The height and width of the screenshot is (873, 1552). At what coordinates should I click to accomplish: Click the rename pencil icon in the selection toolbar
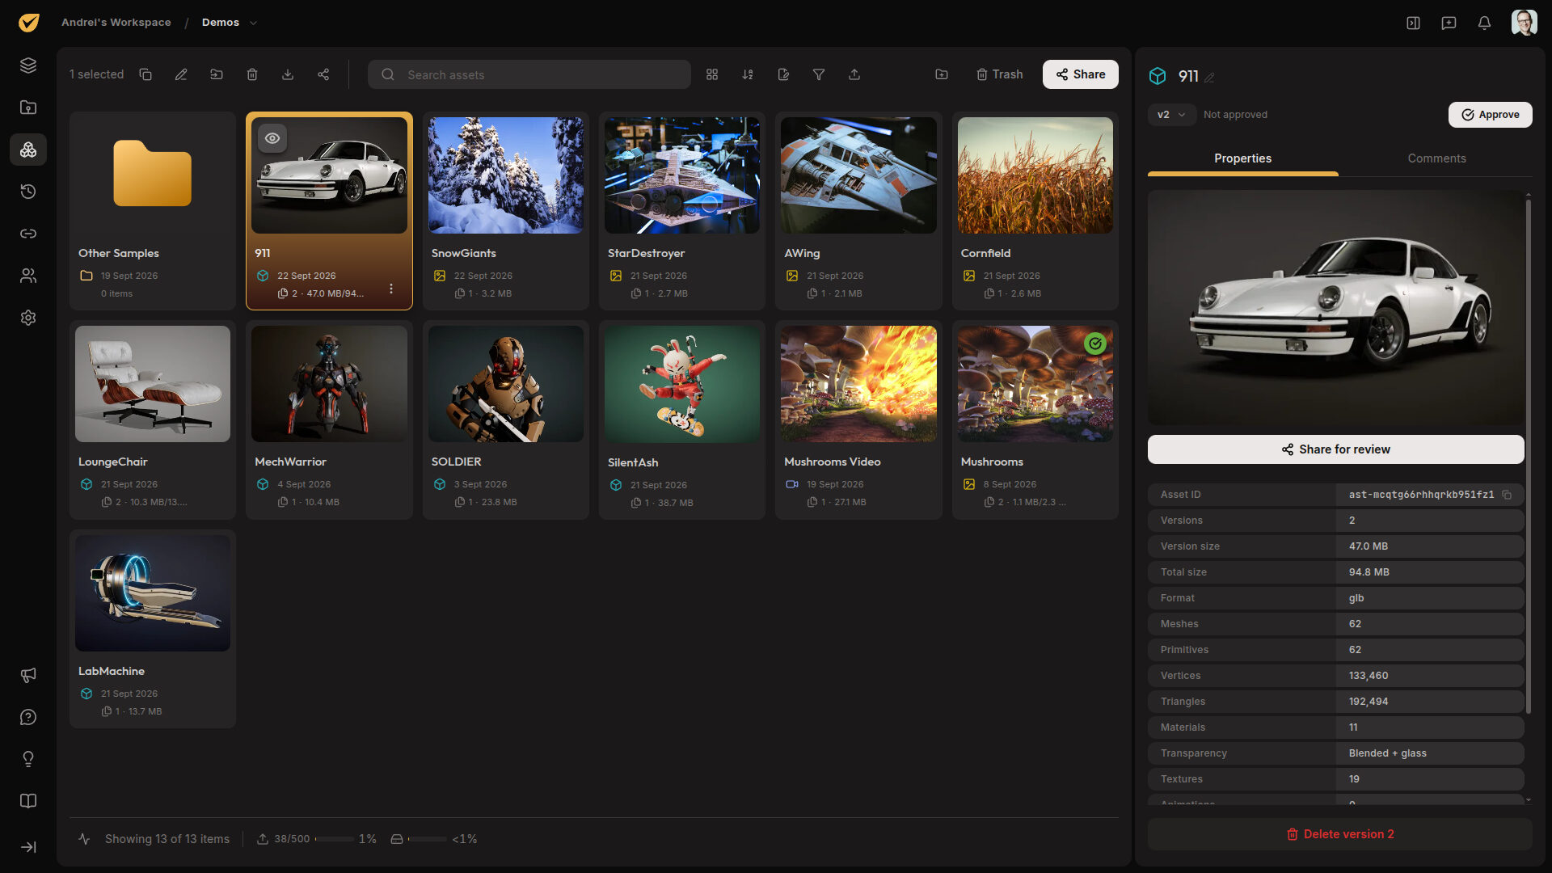tap(181, 74)
